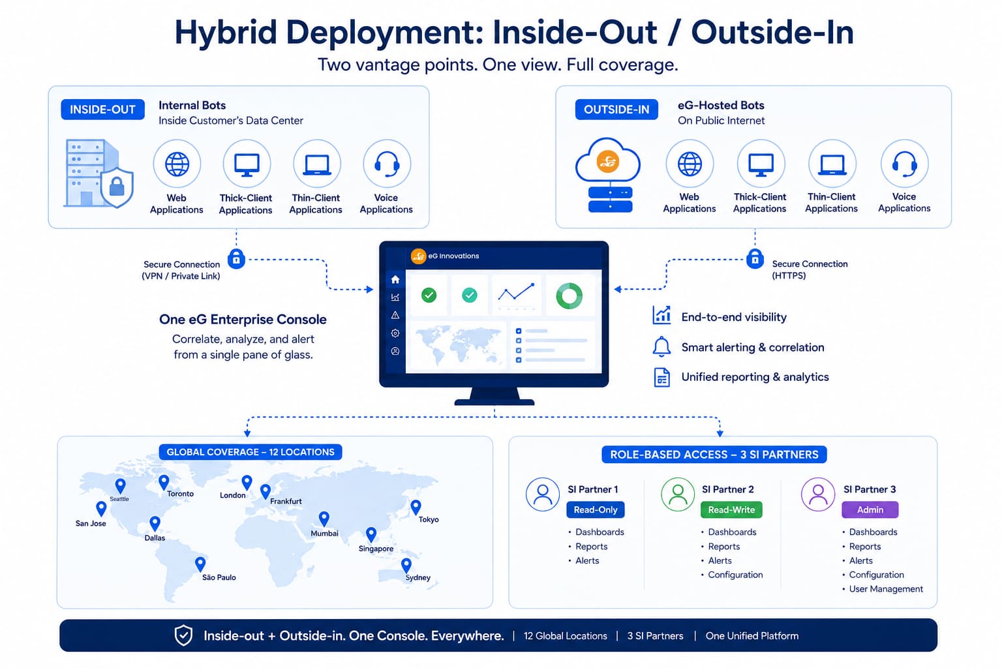This screenshot has width=1002, height=668.
Task: Click the VPN / Private Link padlock icon
Action: 236,259
